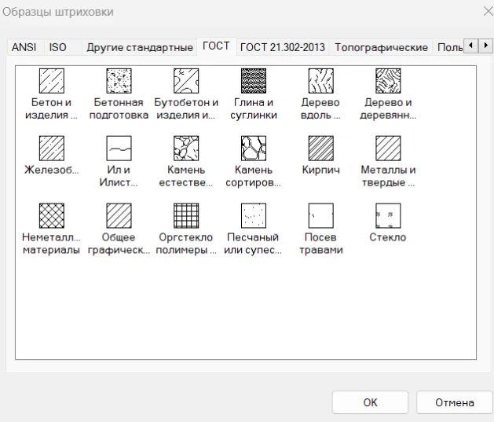This screenshot has height=422, width=494.
Task: Choose the Неметаллические материалы crosshatch pattern
Action: click(x=52, y=215)
